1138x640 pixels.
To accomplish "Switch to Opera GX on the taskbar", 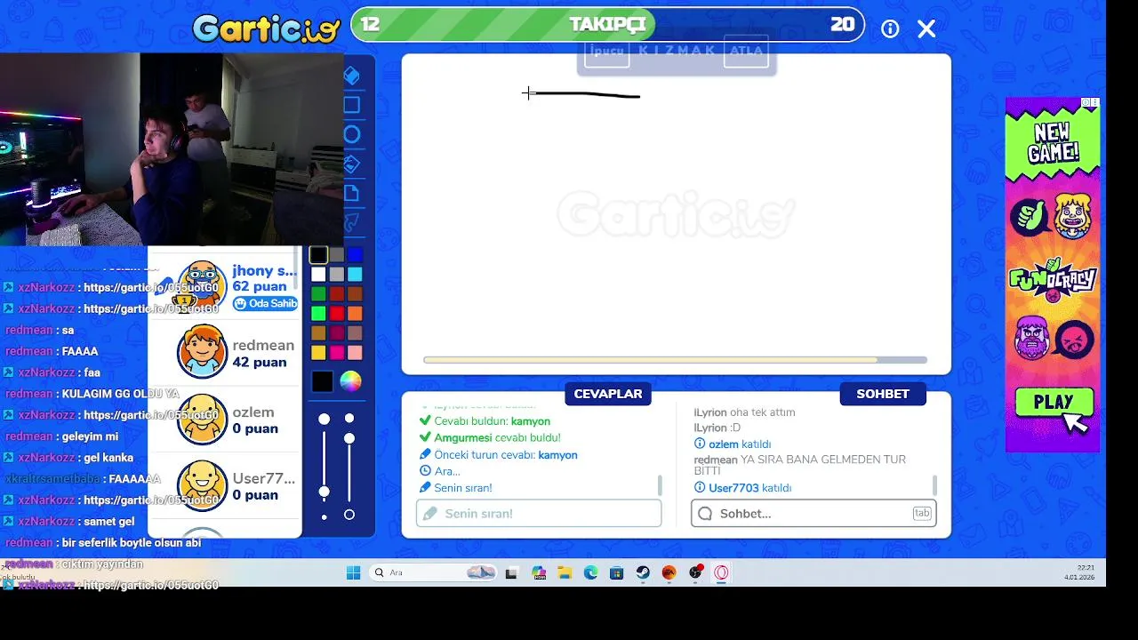I will (721, 572).
